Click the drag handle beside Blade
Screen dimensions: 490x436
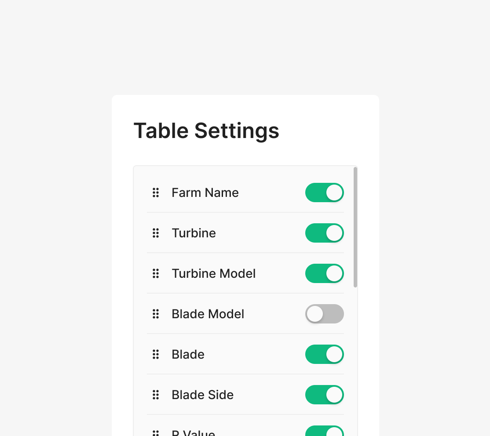pos(156,354)
